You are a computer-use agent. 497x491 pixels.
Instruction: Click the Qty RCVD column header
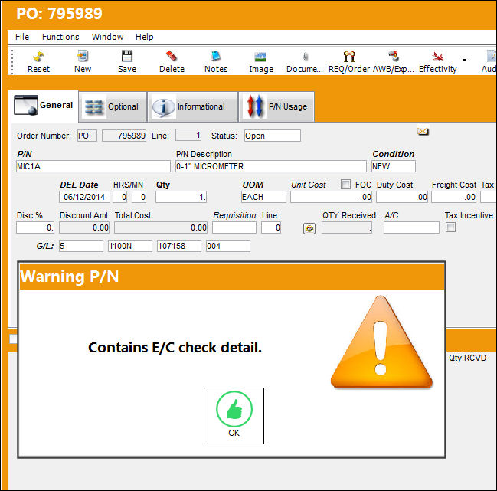point(467,358)
